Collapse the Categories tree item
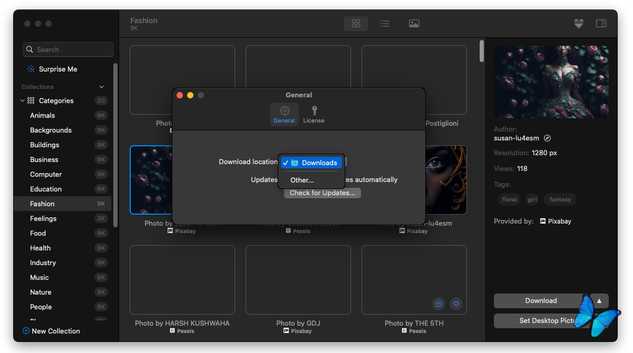 click(22, 100)
